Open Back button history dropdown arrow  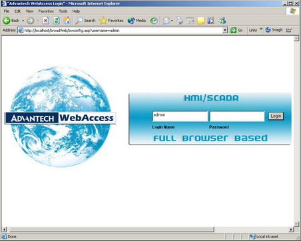23,21
